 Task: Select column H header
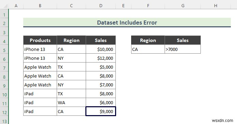point(216,6)
